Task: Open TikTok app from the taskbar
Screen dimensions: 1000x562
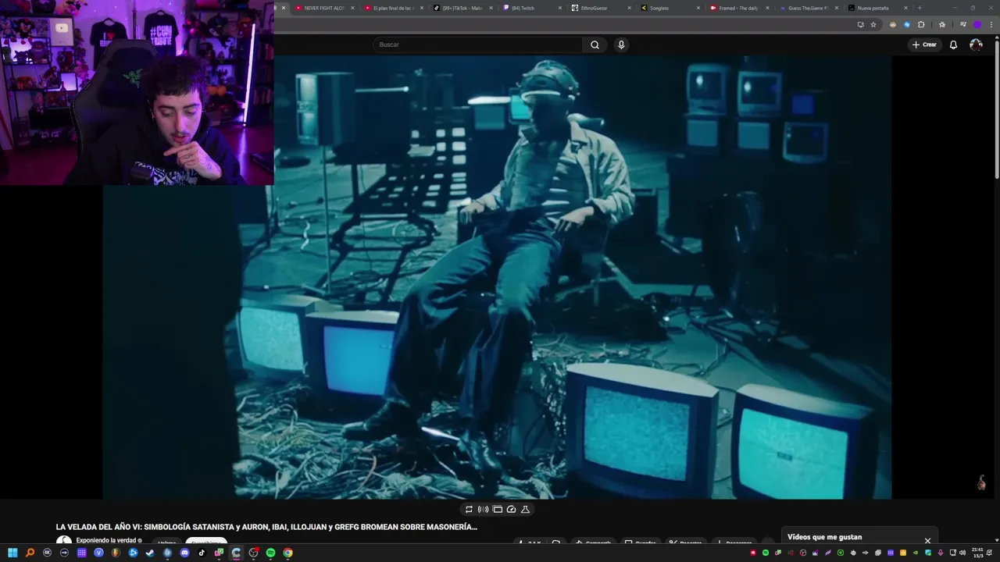Action: tap(202, 553)
